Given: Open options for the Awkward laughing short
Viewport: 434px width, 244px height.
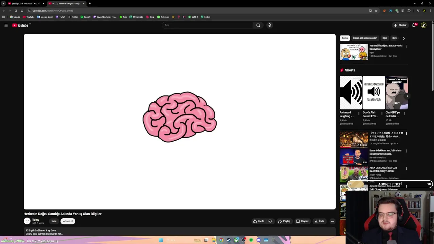Looking at the screenshot, I should [359, 114].
